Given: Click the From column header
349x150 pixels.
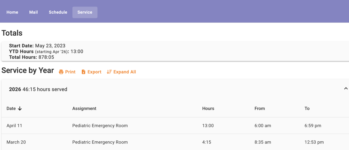Looking at the screenshot, I should (260, 109).
